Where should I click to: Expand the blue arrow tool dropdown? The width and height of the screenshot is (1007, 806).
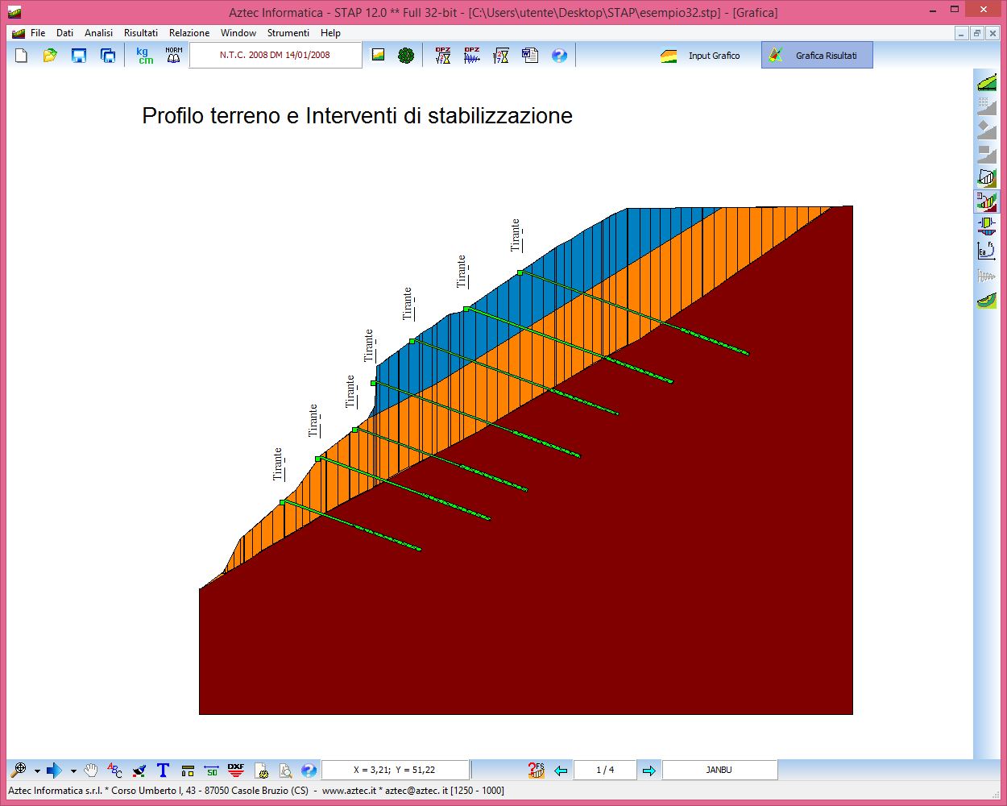coord(73,771)
